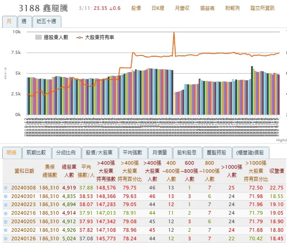Click the blue square icon for 20240301 row
Screen dimensions: 287x243
[6, 196]
